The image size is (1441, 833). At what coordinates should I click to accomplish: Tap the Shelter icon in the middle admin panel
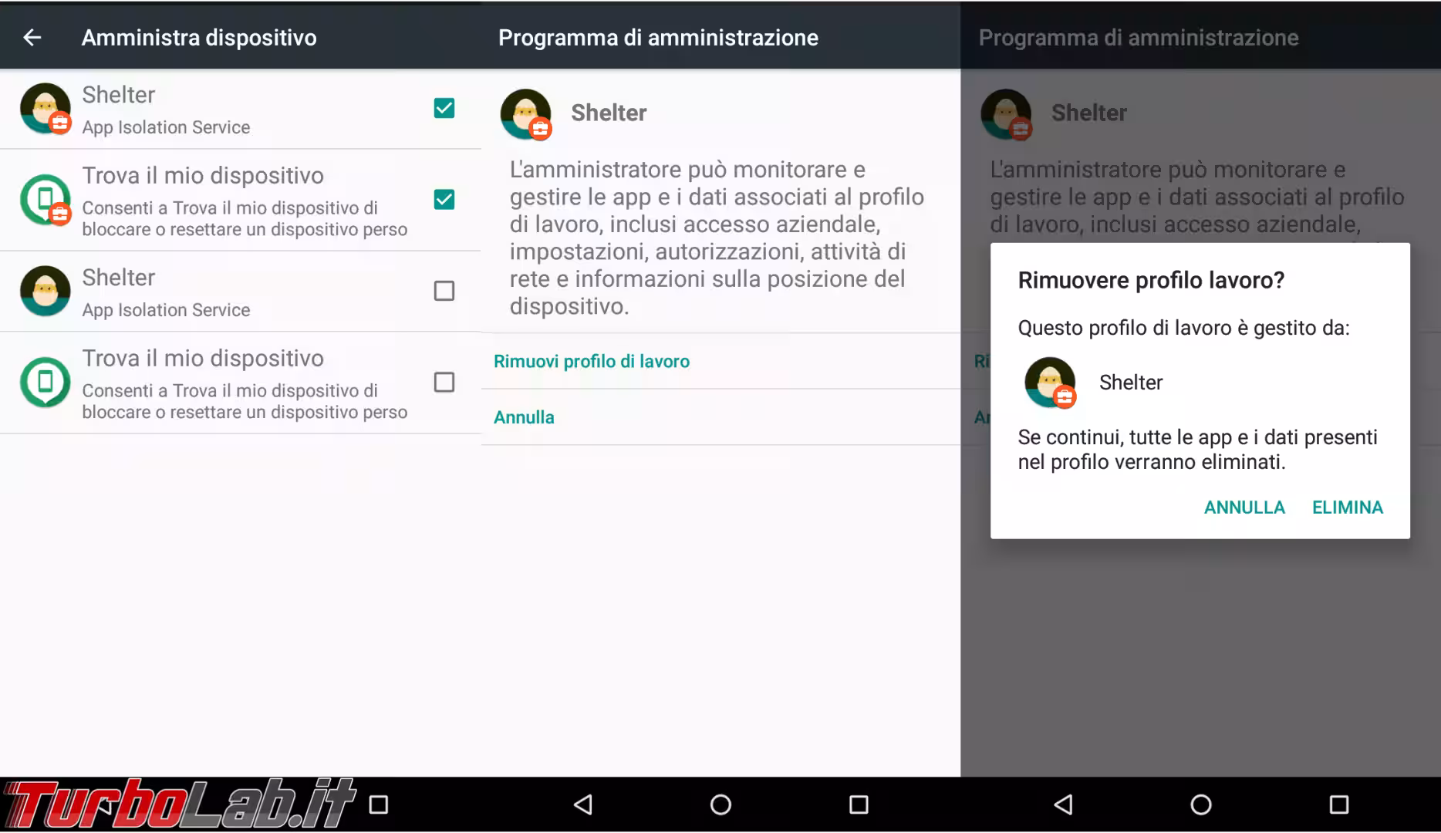[x=526, y=114]
